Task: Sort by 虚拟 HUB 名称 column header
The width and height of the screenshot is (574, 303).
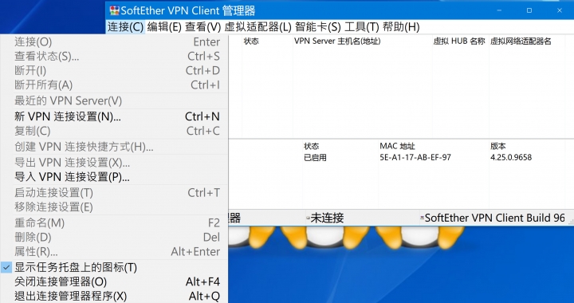Action: 460,41
